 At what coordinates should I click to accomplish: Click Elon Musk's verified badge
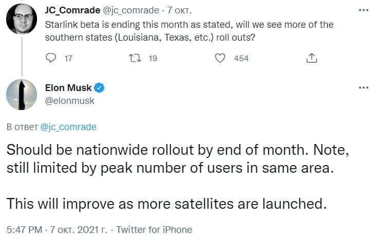click(100, 88)
